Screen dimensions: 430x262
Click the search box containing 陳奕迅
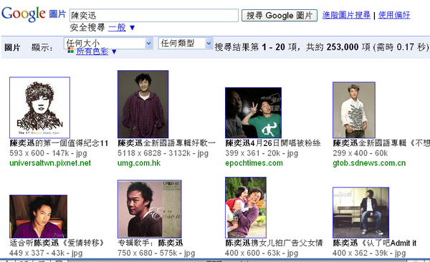154,15
